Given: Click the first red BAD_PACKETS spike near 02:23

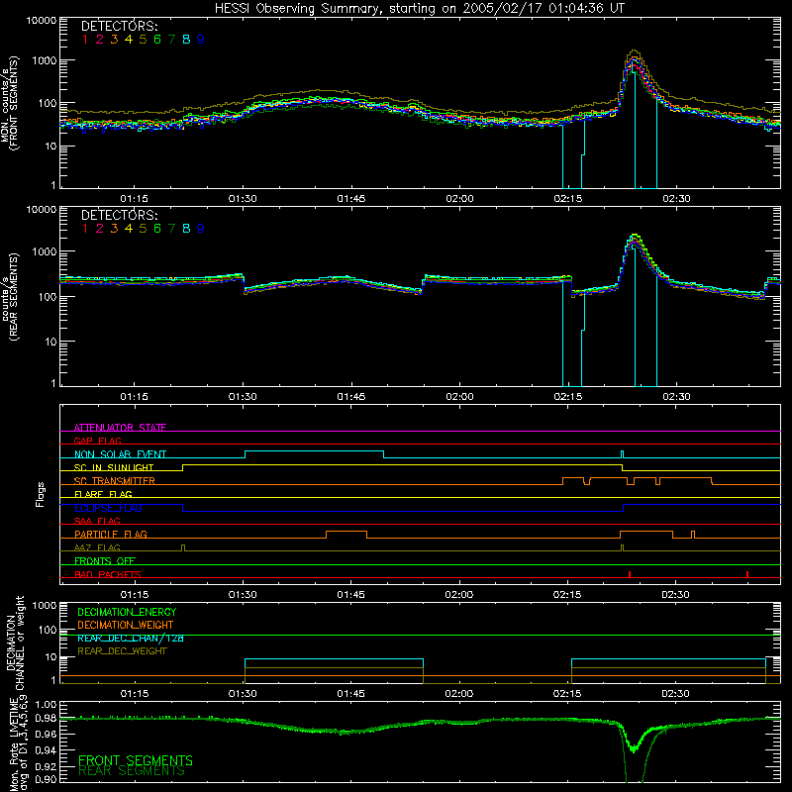Looking at the screenshot, I should 630,574.
